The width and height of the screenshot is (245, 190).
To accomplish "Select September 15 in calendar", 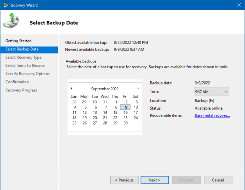I will point(115,112).
